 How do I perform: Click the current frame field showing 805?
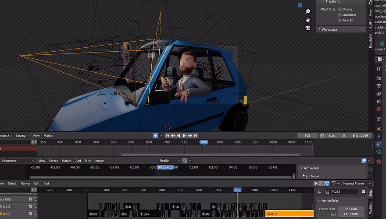[307, 136]
